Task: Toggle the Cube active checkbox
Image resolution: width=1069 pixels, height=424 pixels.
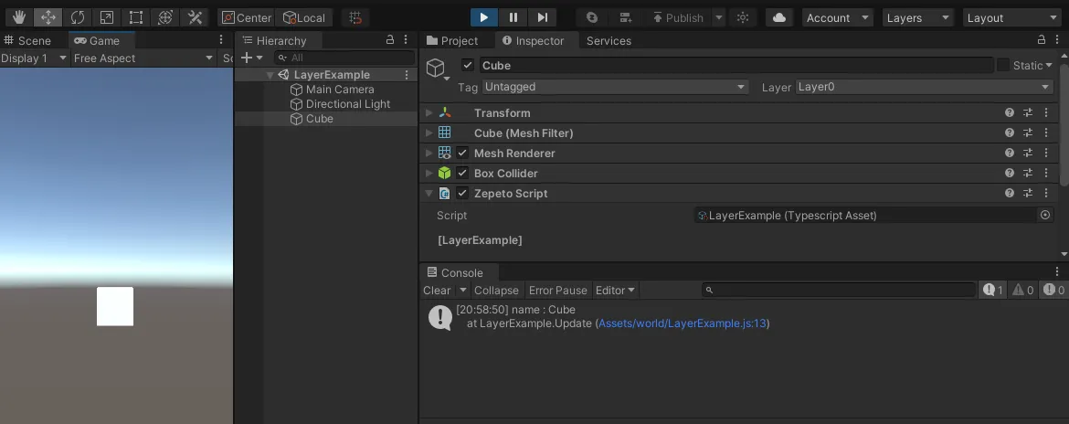Action: tap(467, 66)
